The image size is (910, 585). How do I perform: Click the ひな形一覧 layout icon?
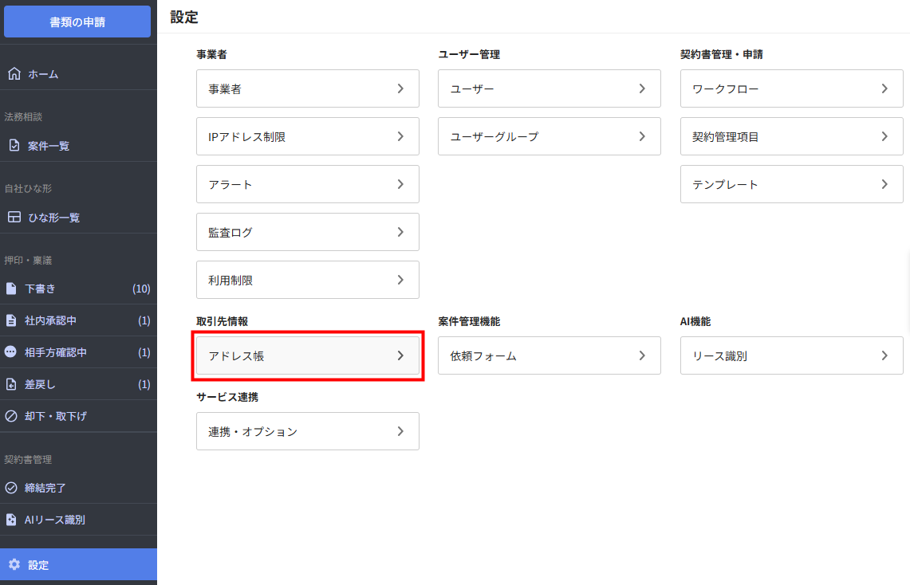click(x=14, y=218)
